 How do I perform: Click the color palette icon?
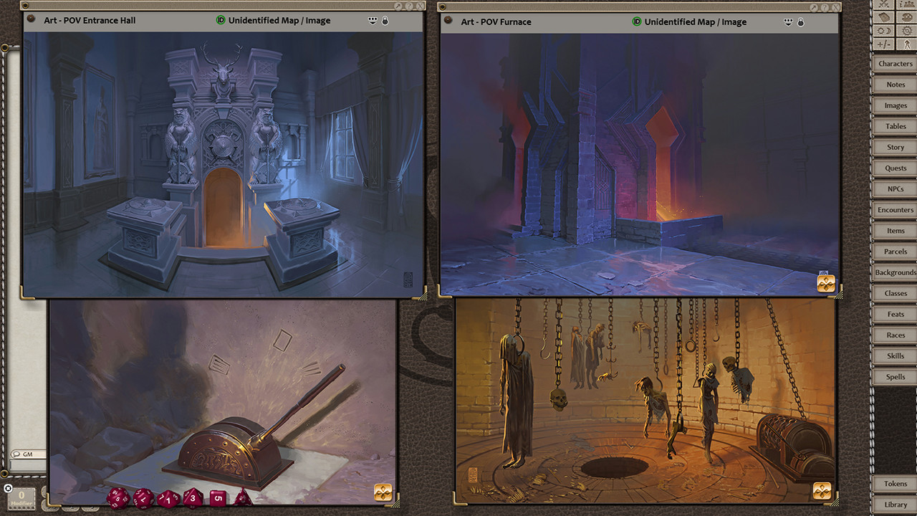pos(907,17)
